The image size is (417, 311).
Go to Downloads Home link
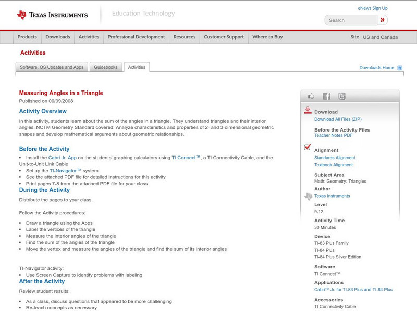click(376, 68)
